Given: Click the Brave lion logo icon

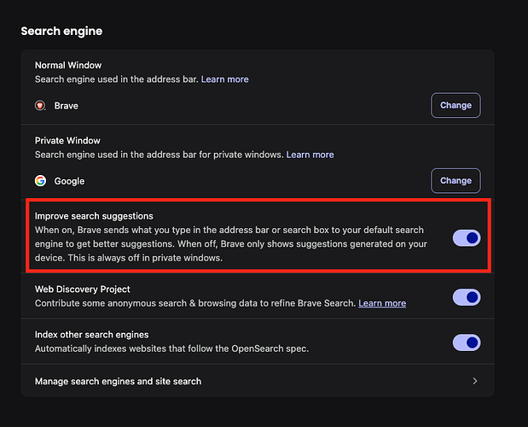Looking at the screenshot, I should (40, 106).
